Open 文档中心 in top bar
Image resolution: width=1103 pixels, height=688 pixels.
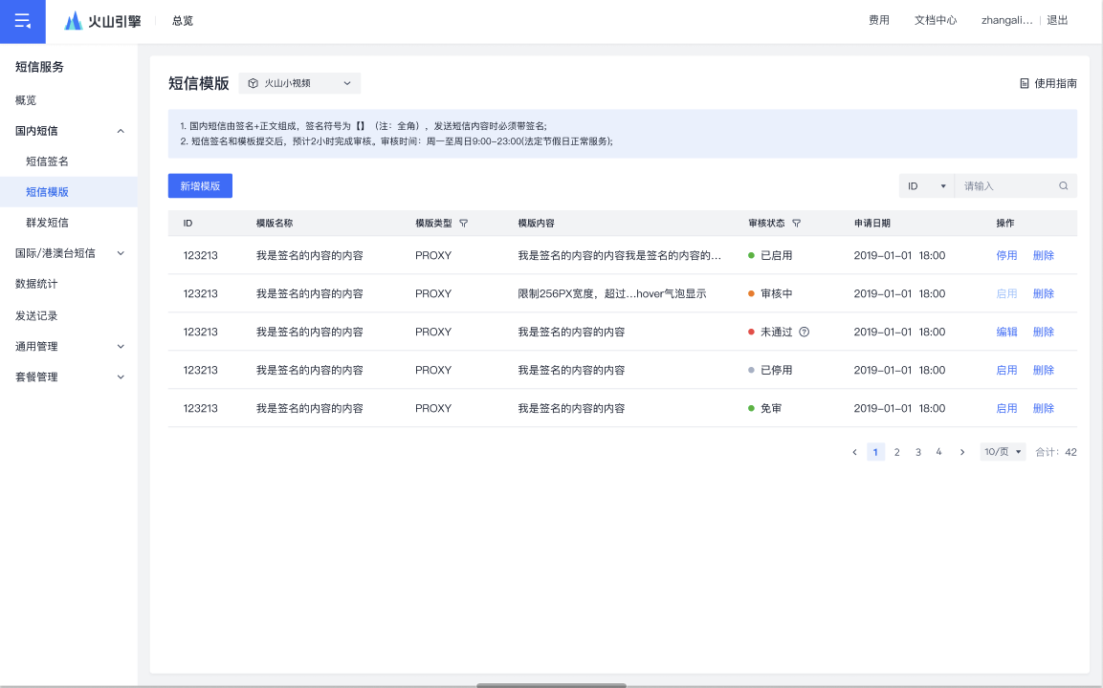click(x=936, y=20)
